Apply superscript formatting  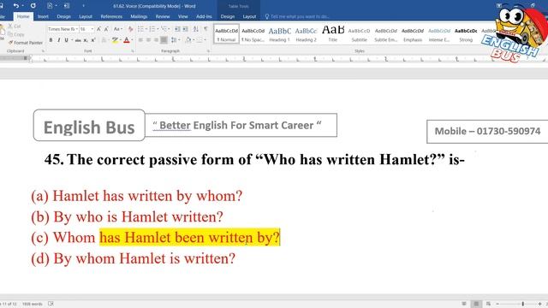click(93, 40)
